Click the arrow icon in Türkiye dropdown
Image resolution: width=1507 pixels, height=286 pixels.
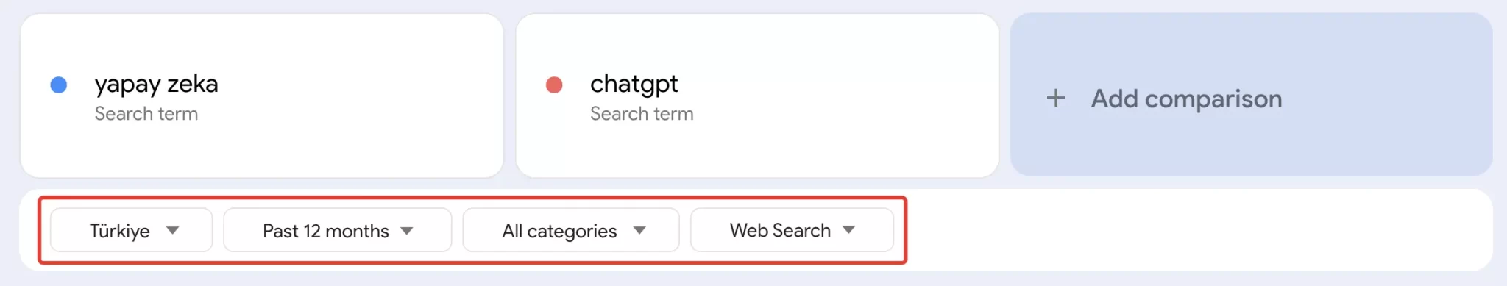click(172, 230)
